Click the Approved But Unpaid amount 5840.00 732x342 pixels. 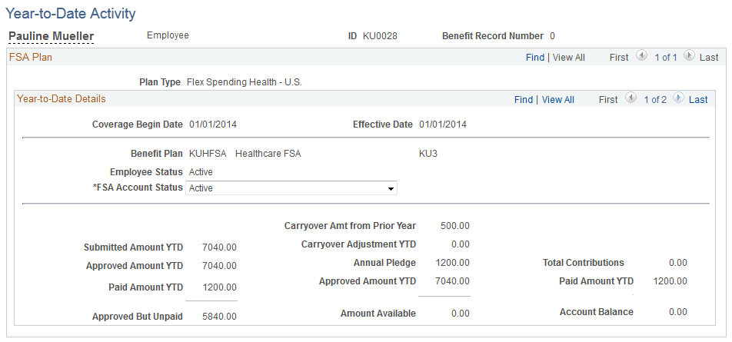click(x=219, y=317)
